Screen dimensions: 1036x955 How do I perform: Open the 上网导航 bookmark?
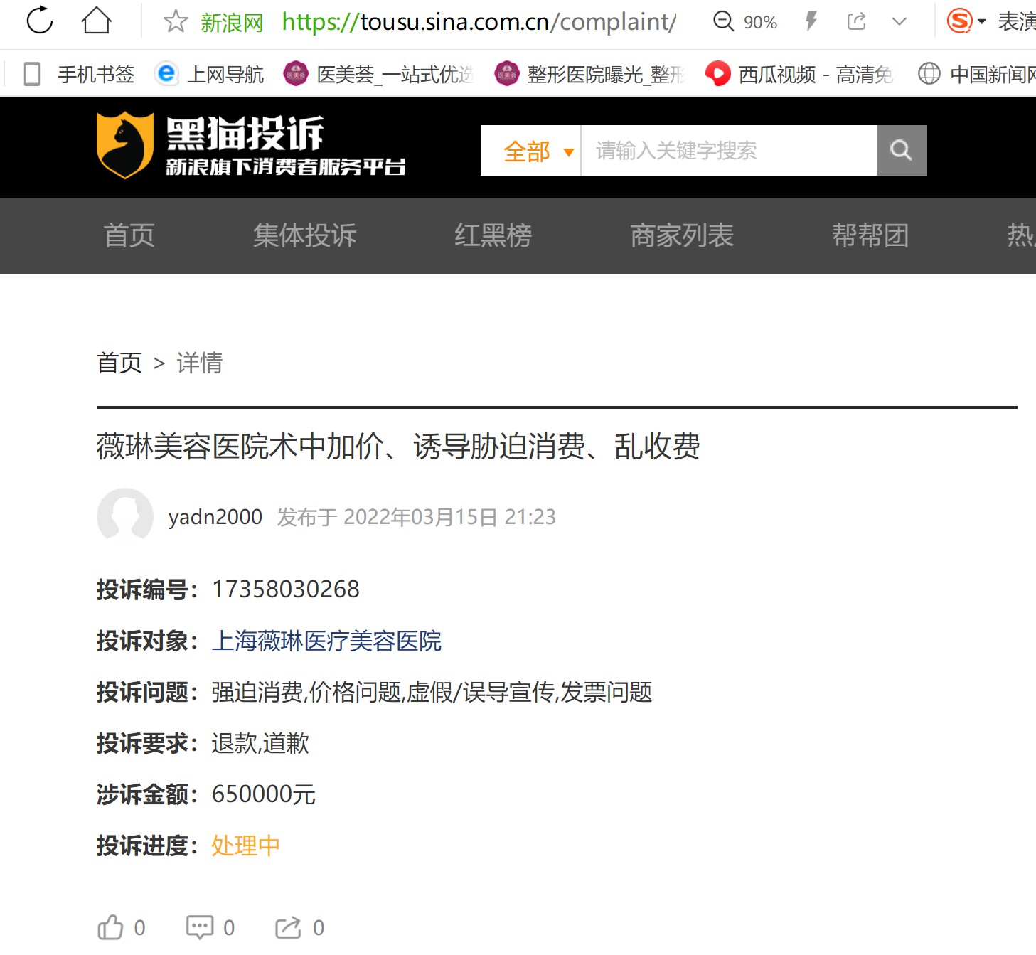click(x=209, y=74)
